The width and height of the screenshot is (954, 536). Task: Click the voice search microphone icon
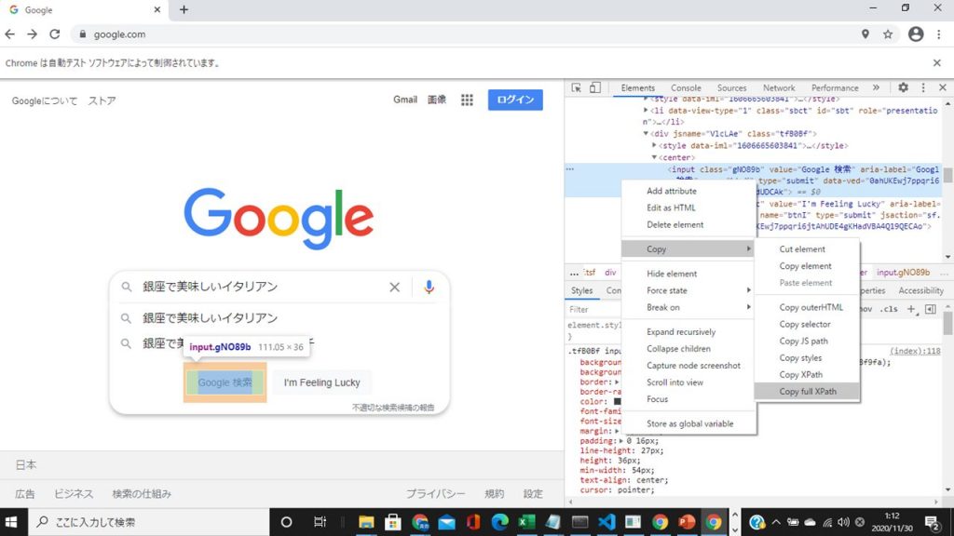point(429,288)
